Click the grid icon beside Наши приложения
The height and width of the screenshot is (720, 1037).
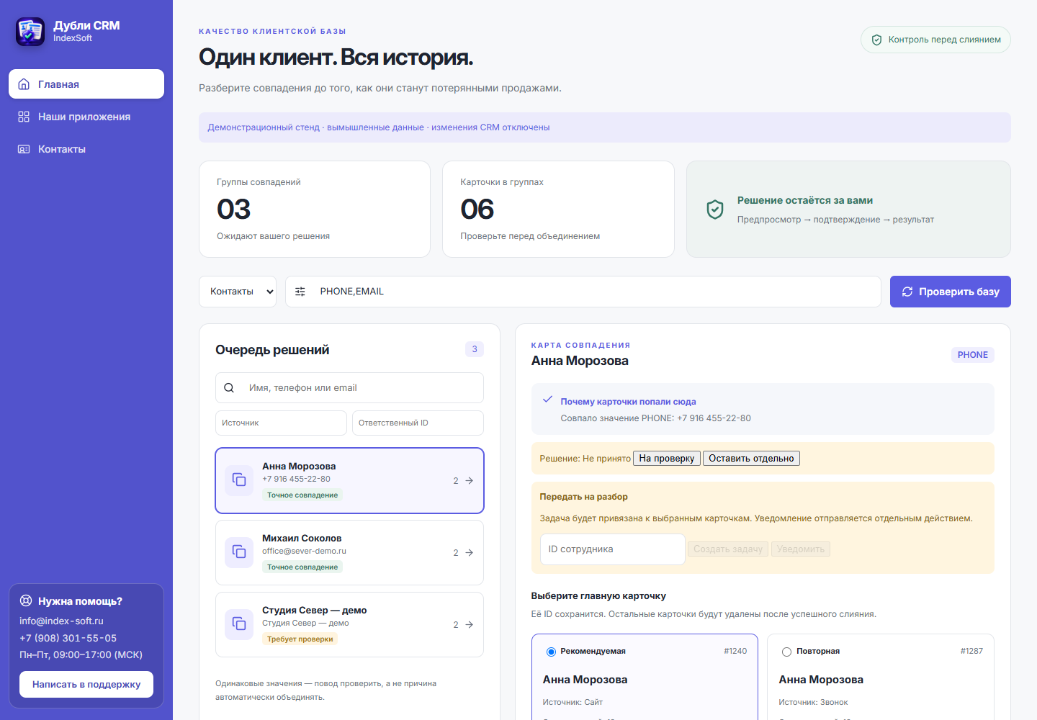click(x=24, y=117)
